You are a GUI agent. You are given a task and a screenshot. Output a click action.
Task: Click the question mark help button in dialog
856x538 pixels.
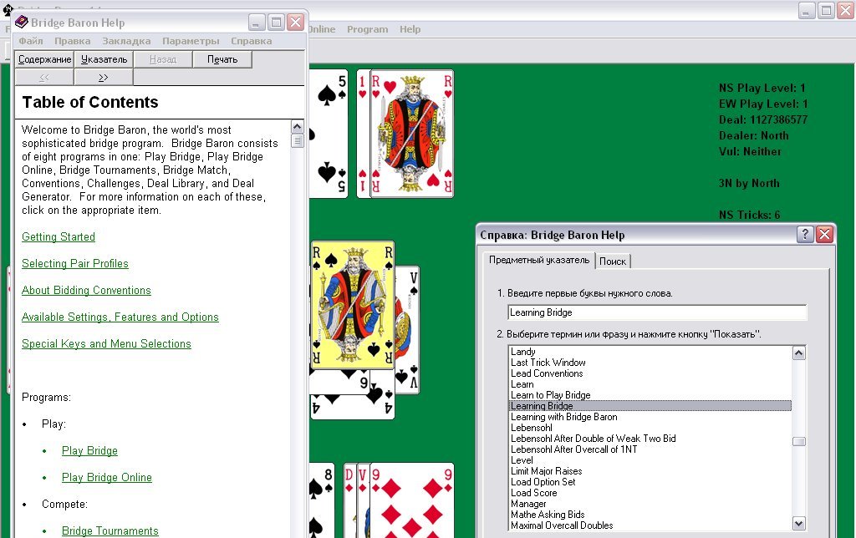[805, 235]
